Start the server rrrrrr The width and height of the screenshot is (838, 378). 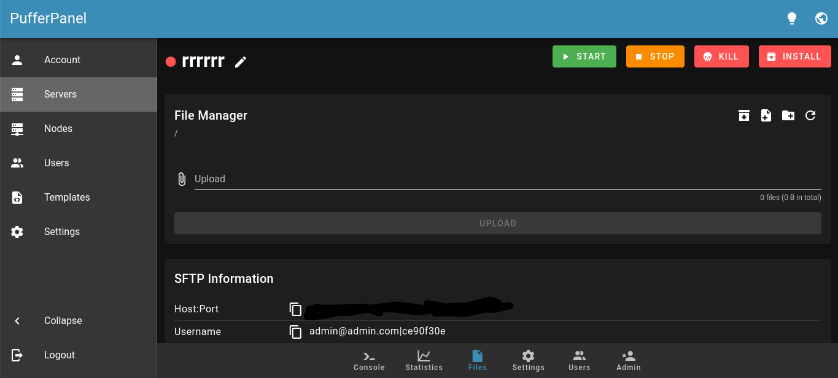click(584, 56)
